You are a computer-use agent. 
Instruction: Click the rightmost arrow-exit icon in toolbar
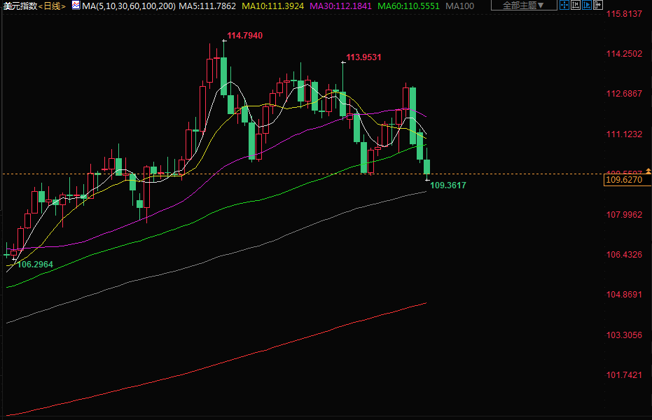(597, 5)
